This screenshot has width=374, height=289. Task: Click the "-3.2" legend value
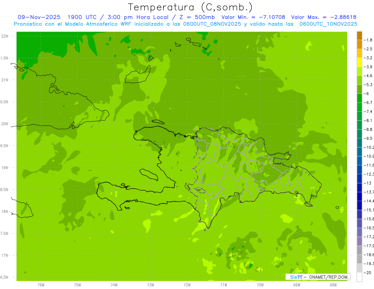point(368,58)
